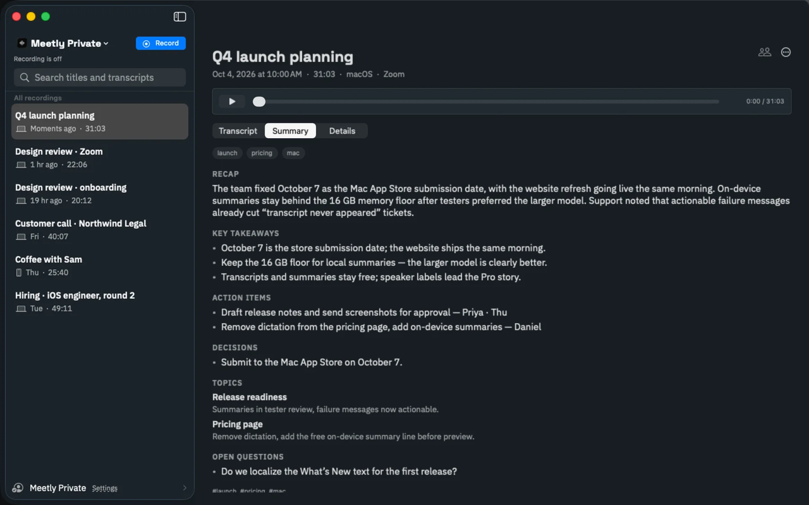Open the Design review · Zoom recording
This screenshot has width=809, height=505.
tap(100, 158)
